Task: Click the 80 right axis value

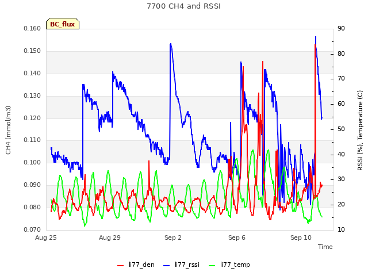Action: (341, 53)
